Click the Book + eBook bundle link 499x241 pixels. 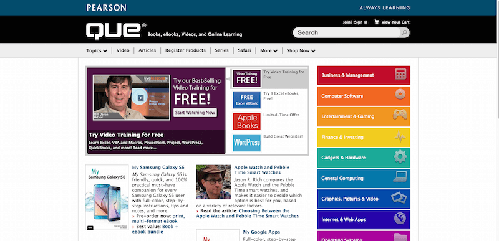155,229
